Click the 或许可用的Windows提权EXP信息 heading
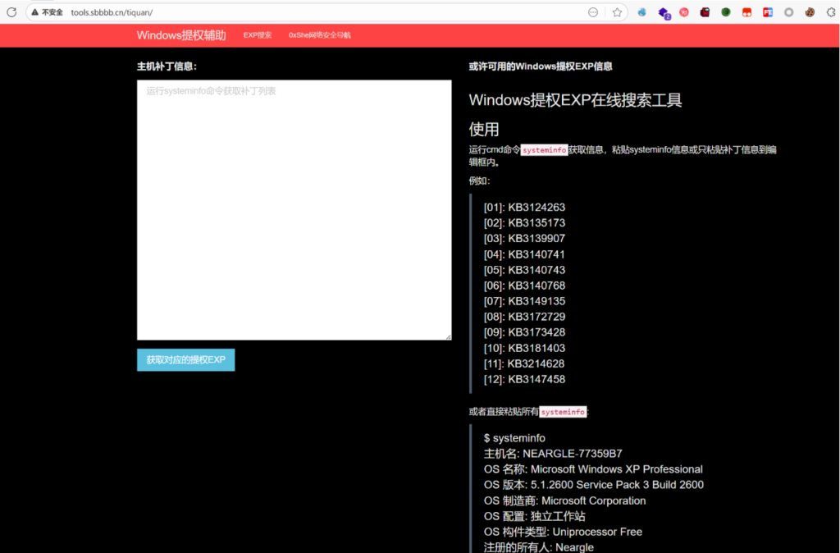This screenshot has width=840, height=553. coord(541,66)
